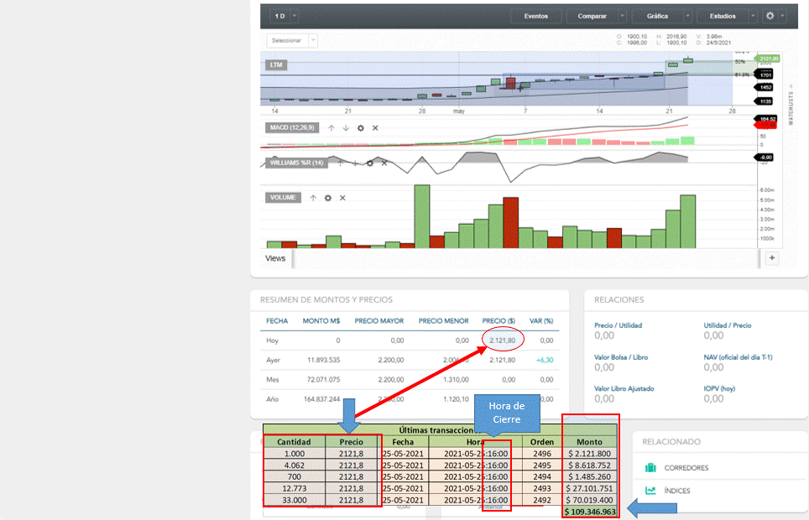The image size is (809, 520).
Task: Sort by PRECIO ($) column header
Action: pos(498,321)
